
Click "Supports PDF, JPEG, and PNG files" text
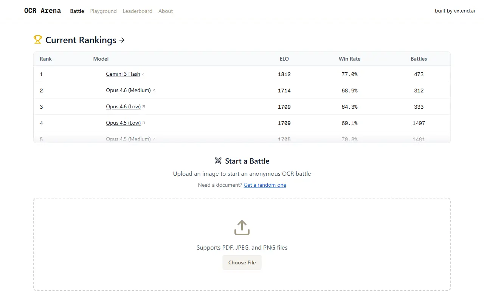coord(242,248)
